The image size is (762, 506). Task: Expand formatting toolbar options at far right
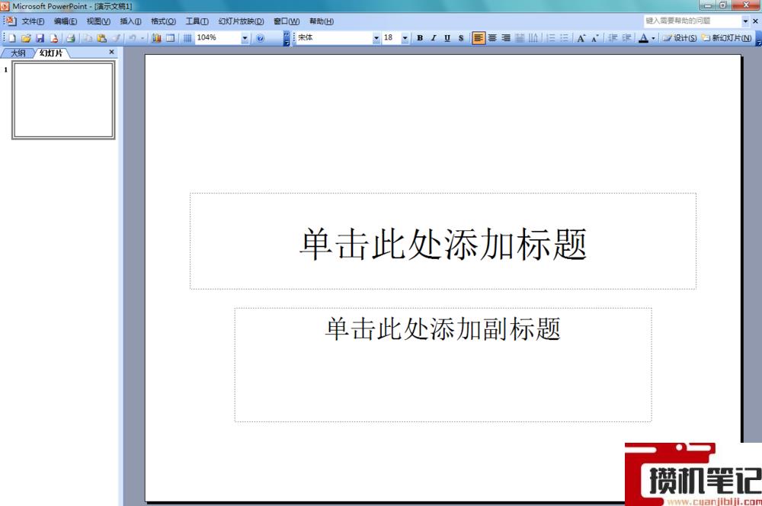click(759, 38)
